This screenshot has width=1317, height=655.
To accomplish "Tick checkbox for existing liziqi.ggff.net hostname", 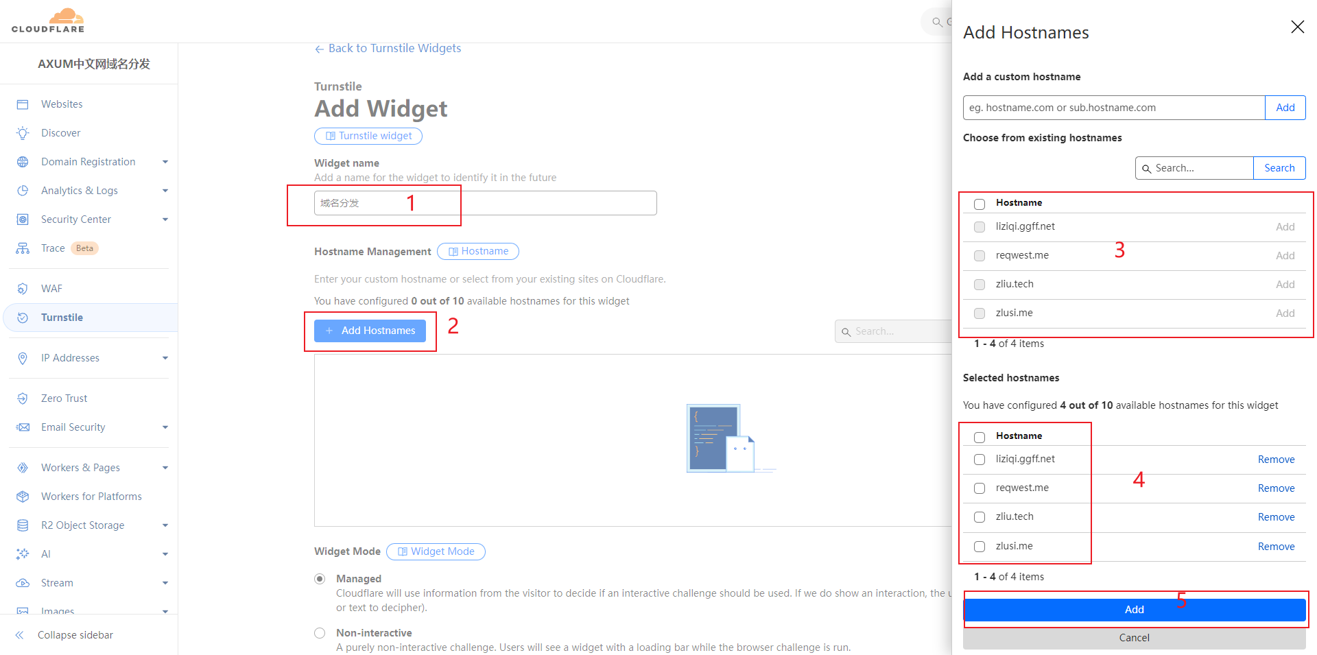I will [x=980, y=227].
